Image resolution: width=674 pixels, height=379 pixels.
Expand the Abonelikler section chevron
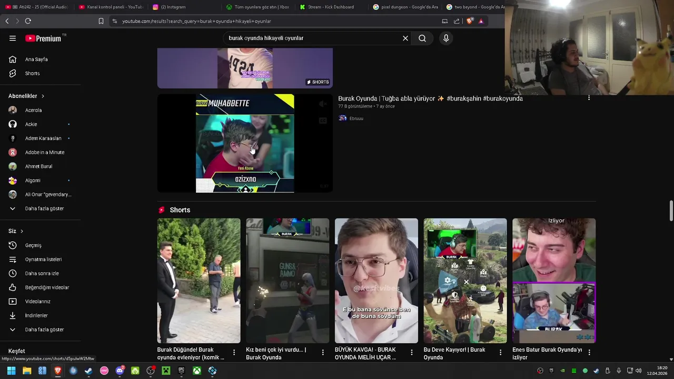pyautogui.click(x=43, y=96)
